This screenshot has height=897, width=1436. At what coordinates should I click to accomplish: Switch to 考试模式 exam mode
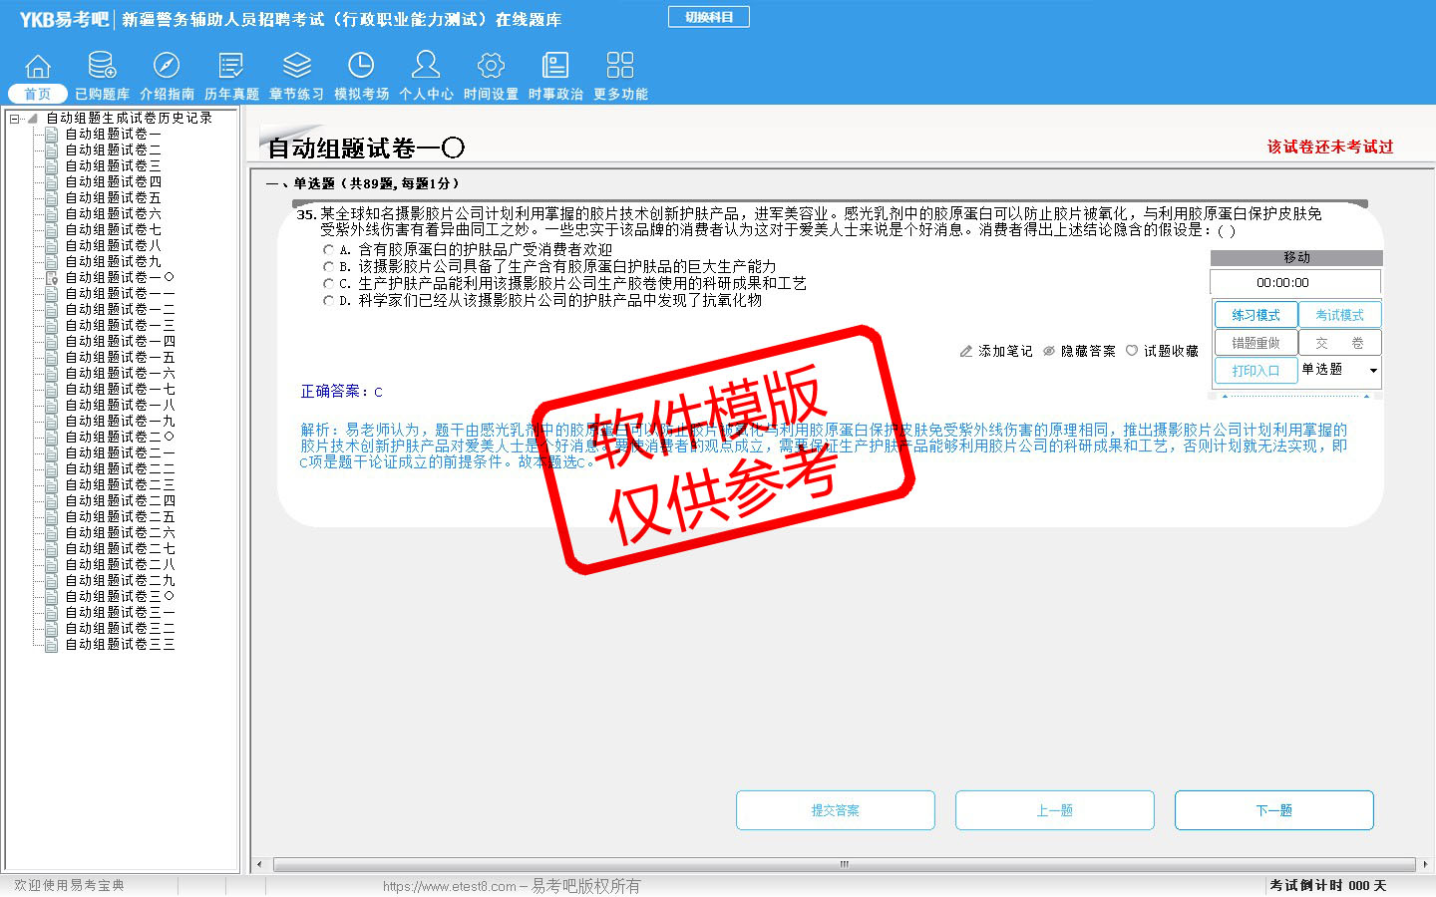[x=1339, y=315]
